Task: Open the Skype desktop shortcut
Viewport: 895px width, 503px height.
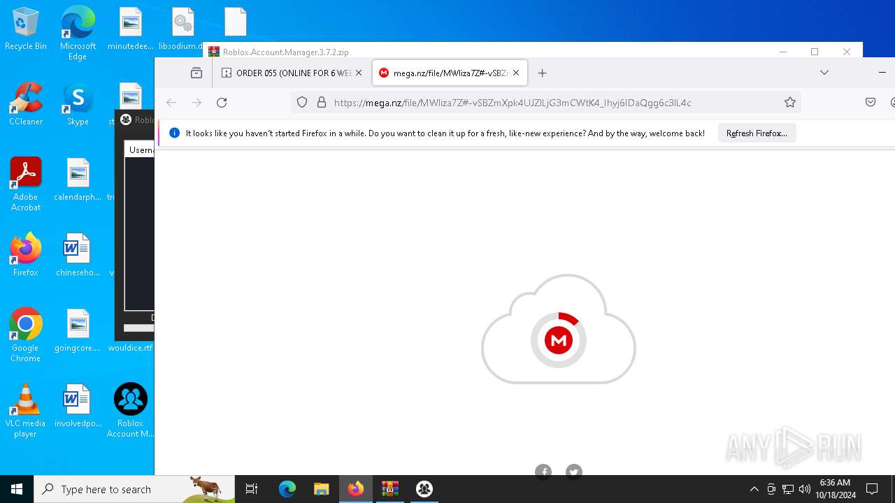Action: coord(78,105)
